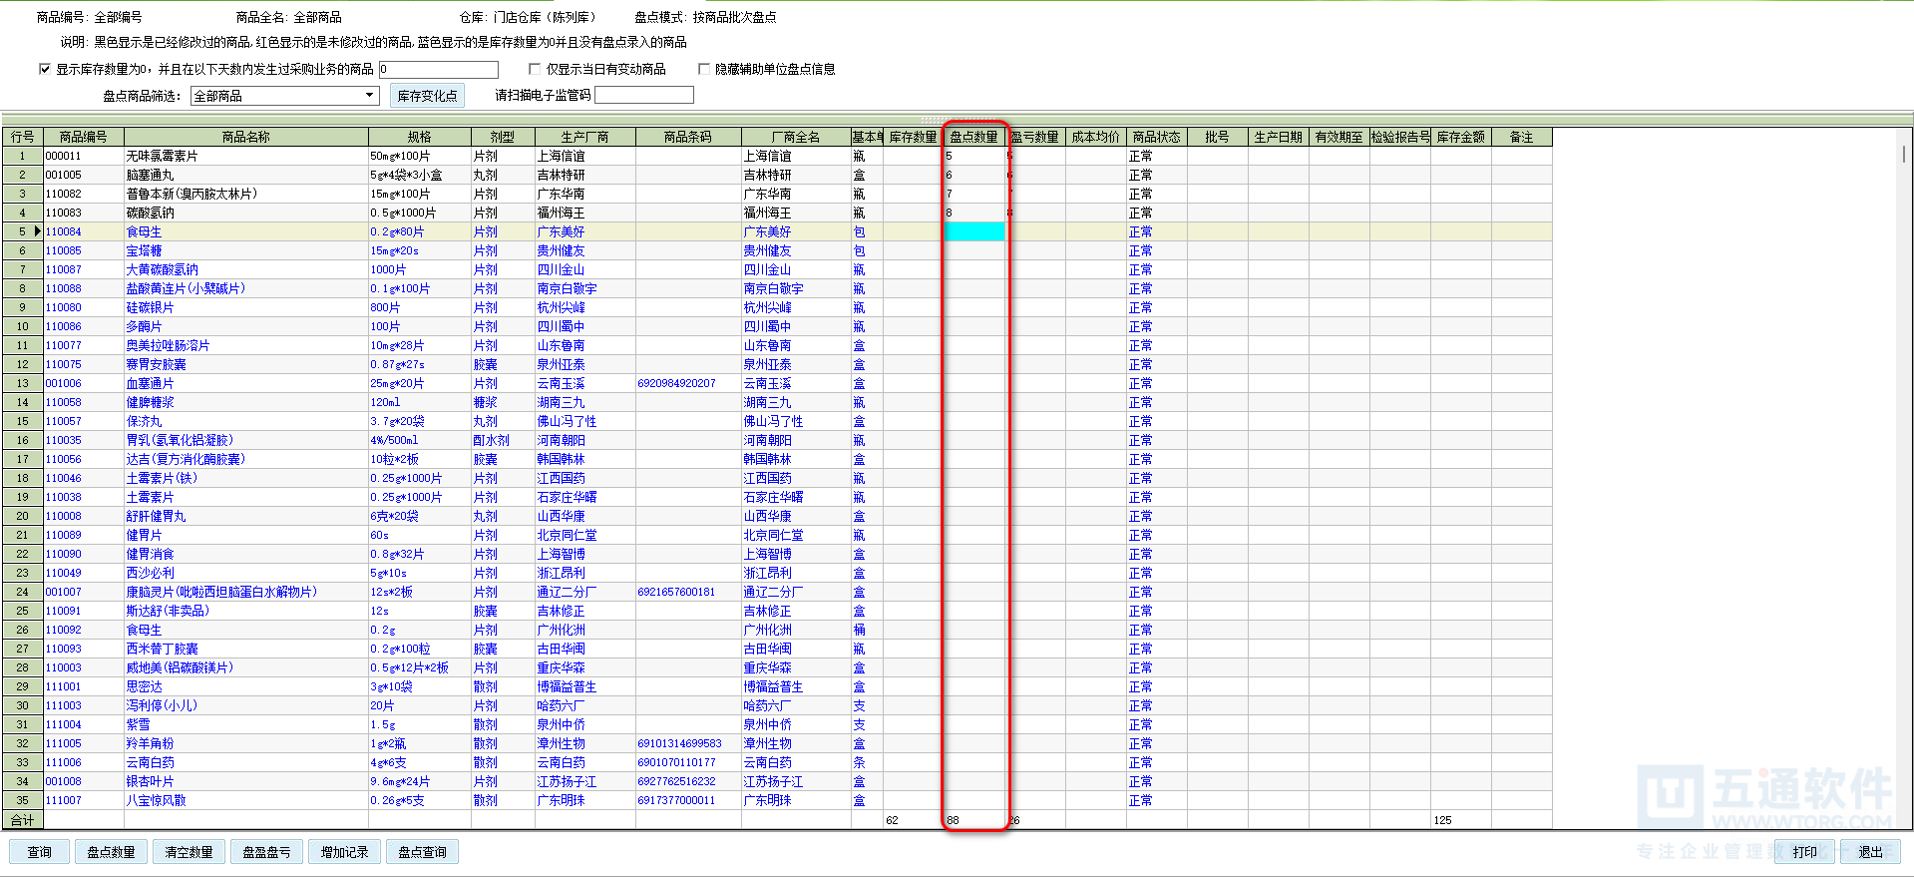Select the highlighted 盘点数量 cell in row 110084

point(974,231)
